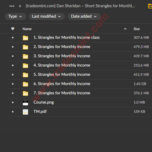Click the favorite dot for folder 4
Screen dimensions: 152x152
point(13,65)
